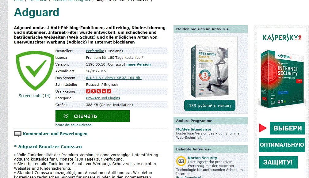Screen dimensions: 309x178
Task: Click the double chevron download icon
Action: pyautogui.click(x=66, y=116)
